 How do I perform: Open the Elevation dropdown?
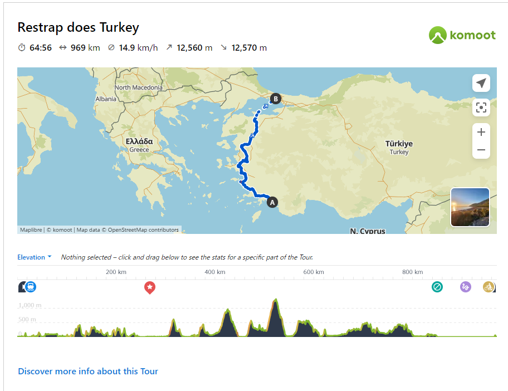click(31, 257)
